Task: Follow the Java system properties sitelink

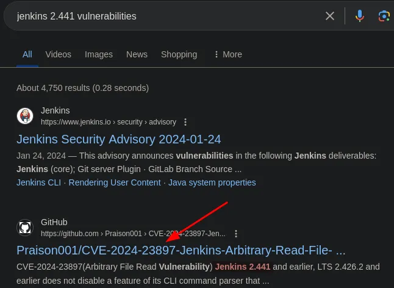Action: tap(212, 182)
